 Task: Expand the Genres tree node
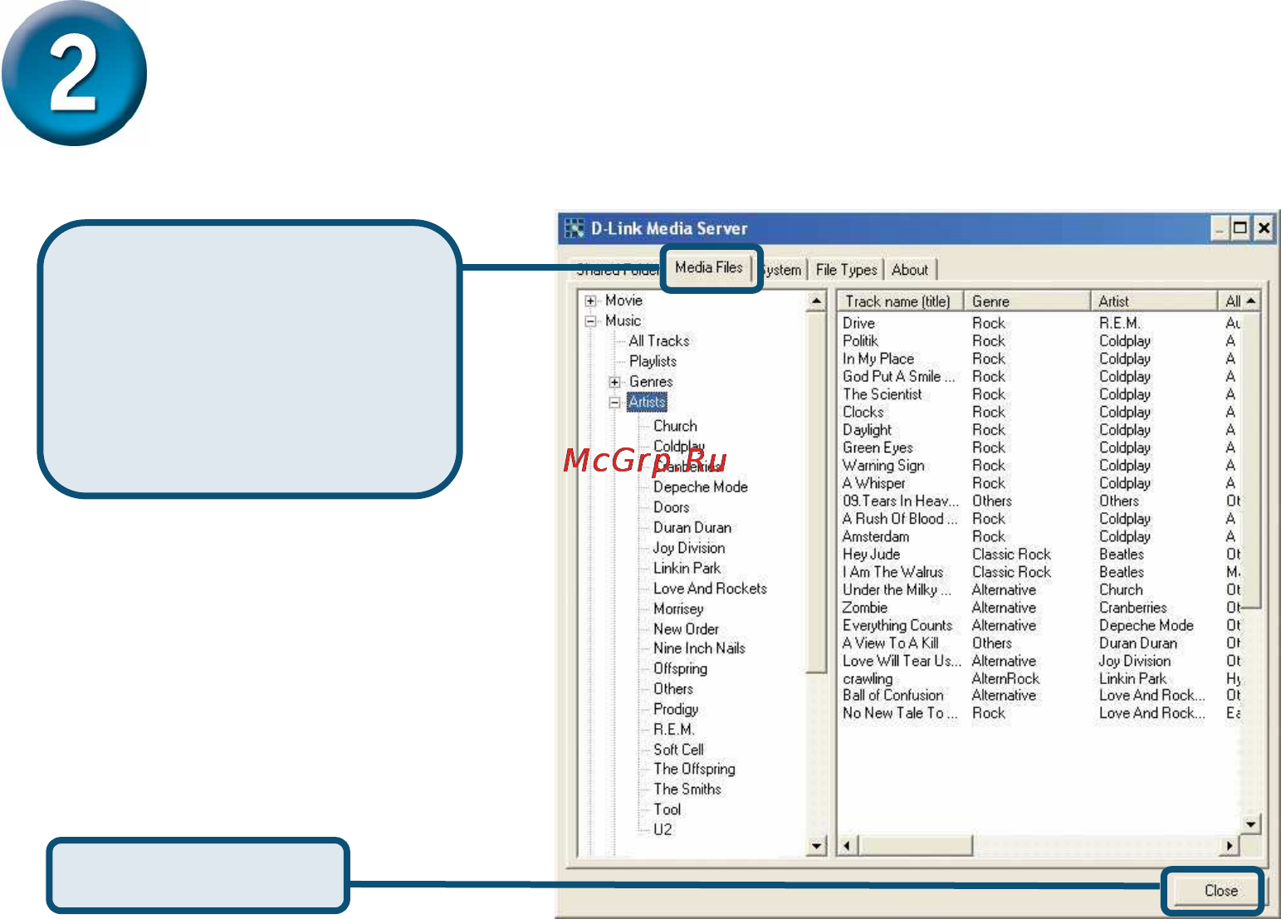(x=614, y=383)
